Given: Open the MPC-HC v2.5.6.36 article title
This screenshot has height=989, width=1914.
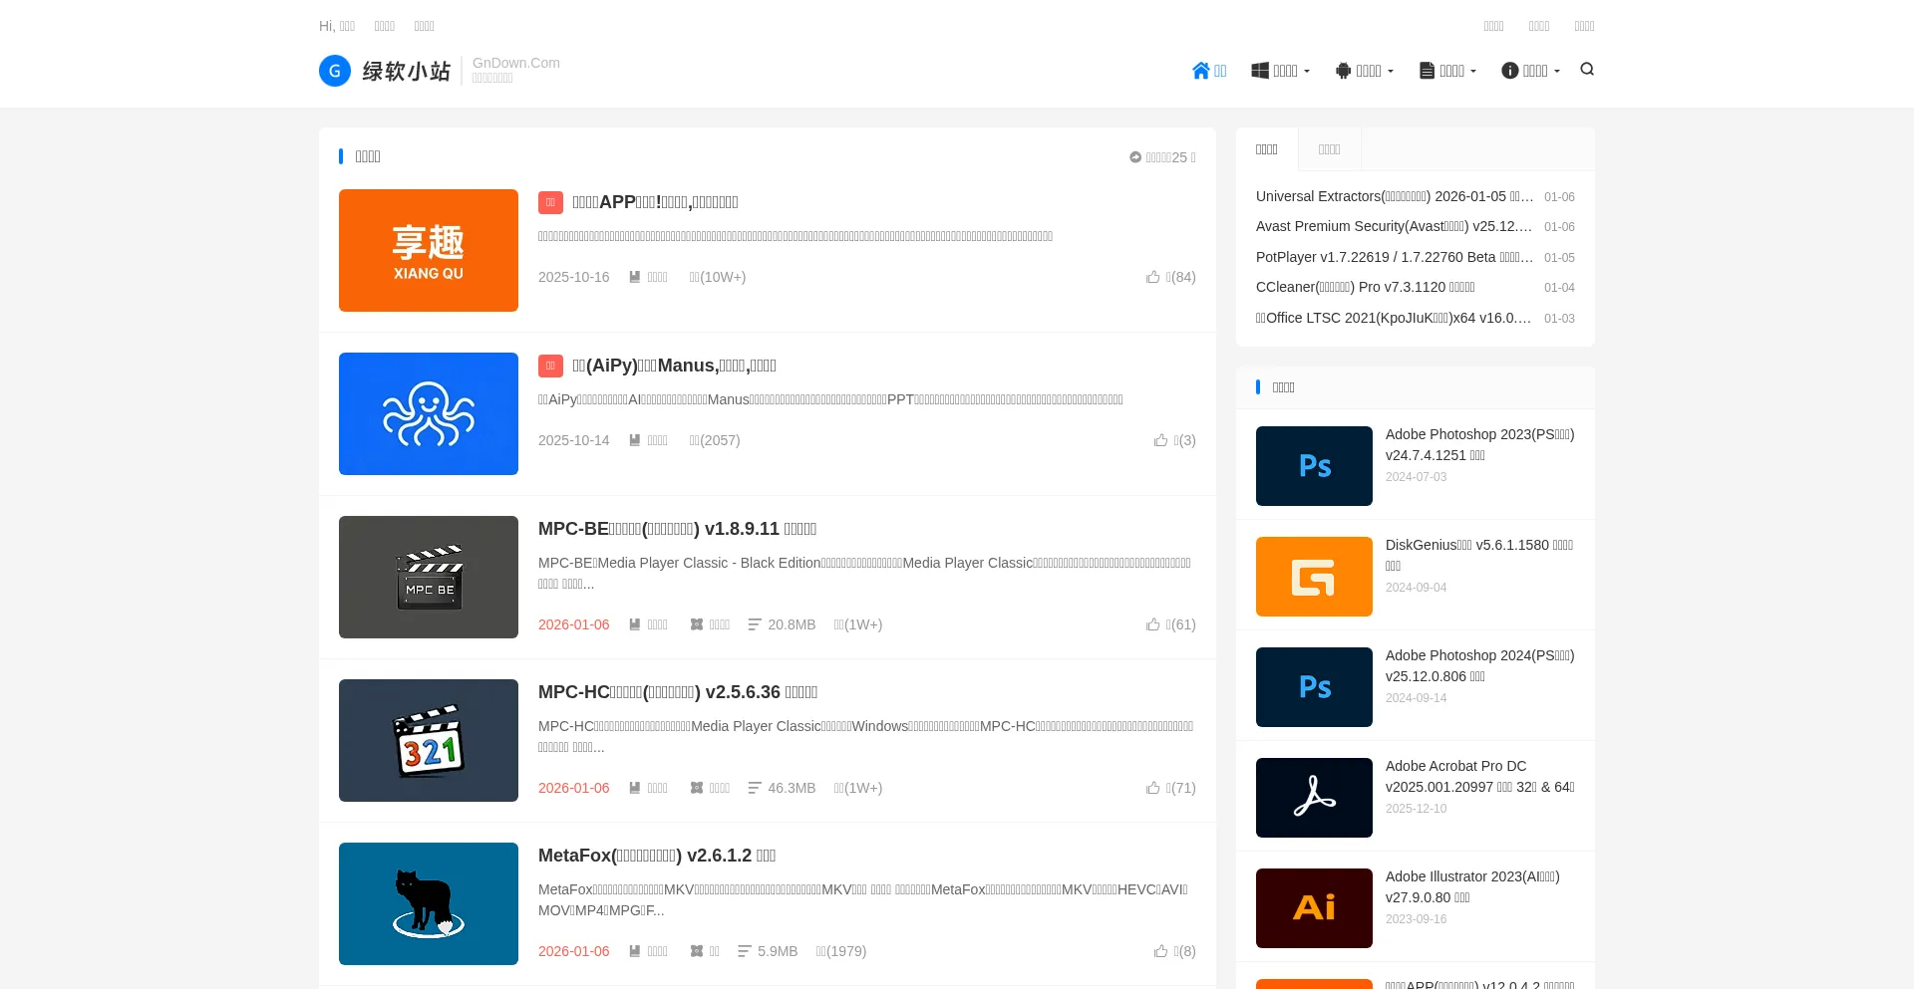Looking at the screenshot, I should coord(678,692).
